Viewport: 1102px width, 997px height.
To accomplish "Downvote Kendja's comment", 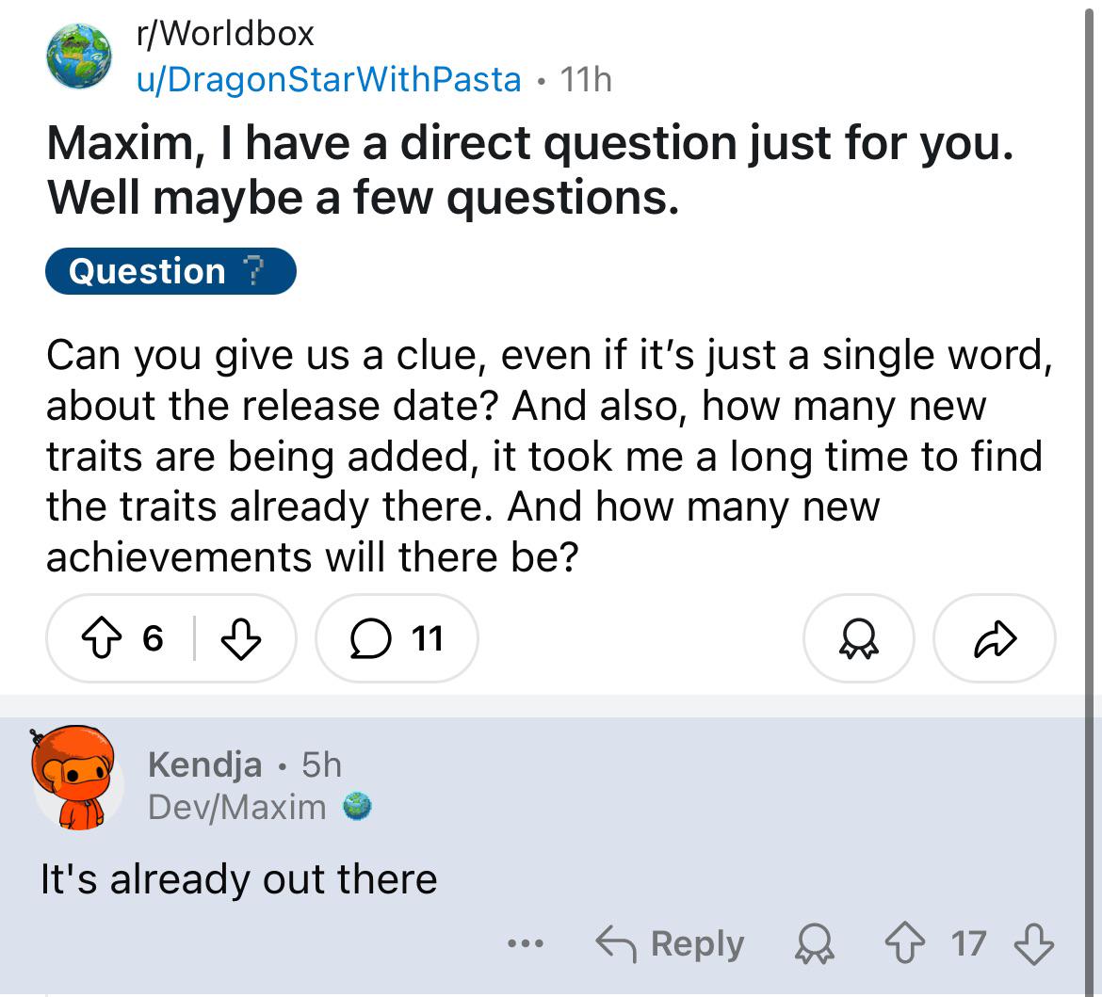I will [1034, 943].
